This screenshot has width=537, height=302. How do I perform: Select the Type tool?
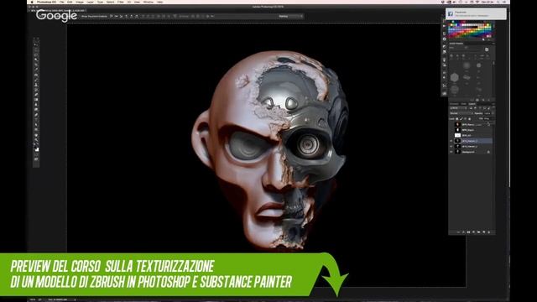(36, 120)
